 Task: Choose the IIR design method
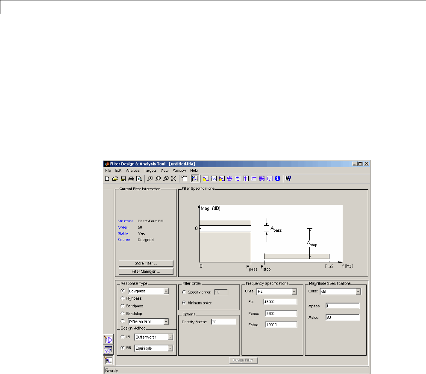coord(123,337)
